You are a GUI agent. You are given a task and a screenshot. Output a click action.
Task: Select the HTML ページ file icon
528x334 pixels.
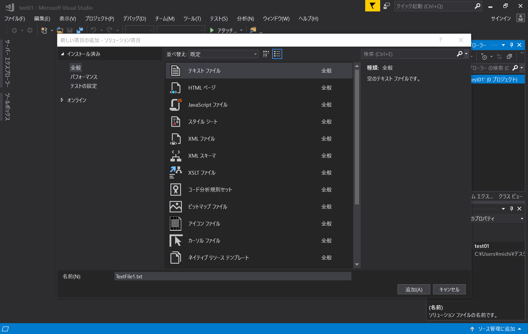click(175, 88)
